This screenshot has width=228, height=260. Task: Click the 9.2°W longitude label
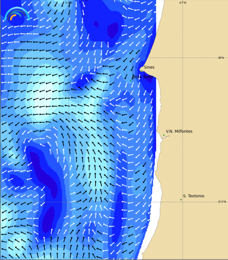point(68,3)
